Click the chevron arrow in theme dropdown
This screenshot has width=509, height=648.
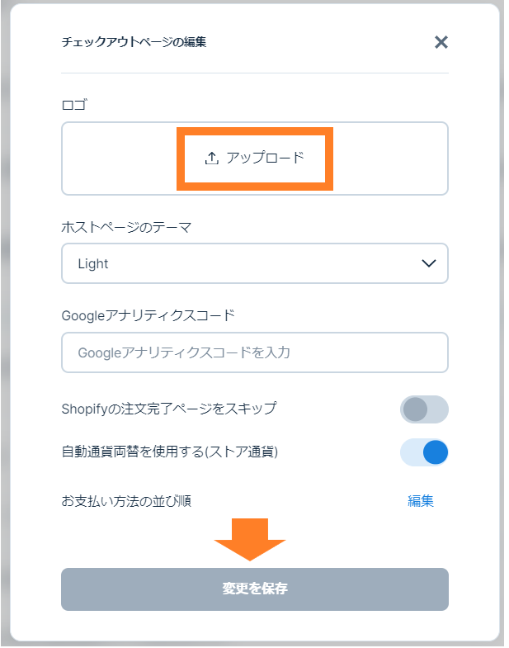[x=429, y=264]
